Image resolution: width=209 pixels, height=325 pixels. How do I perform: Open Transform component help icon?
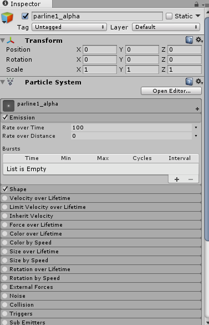coord(189,40)
